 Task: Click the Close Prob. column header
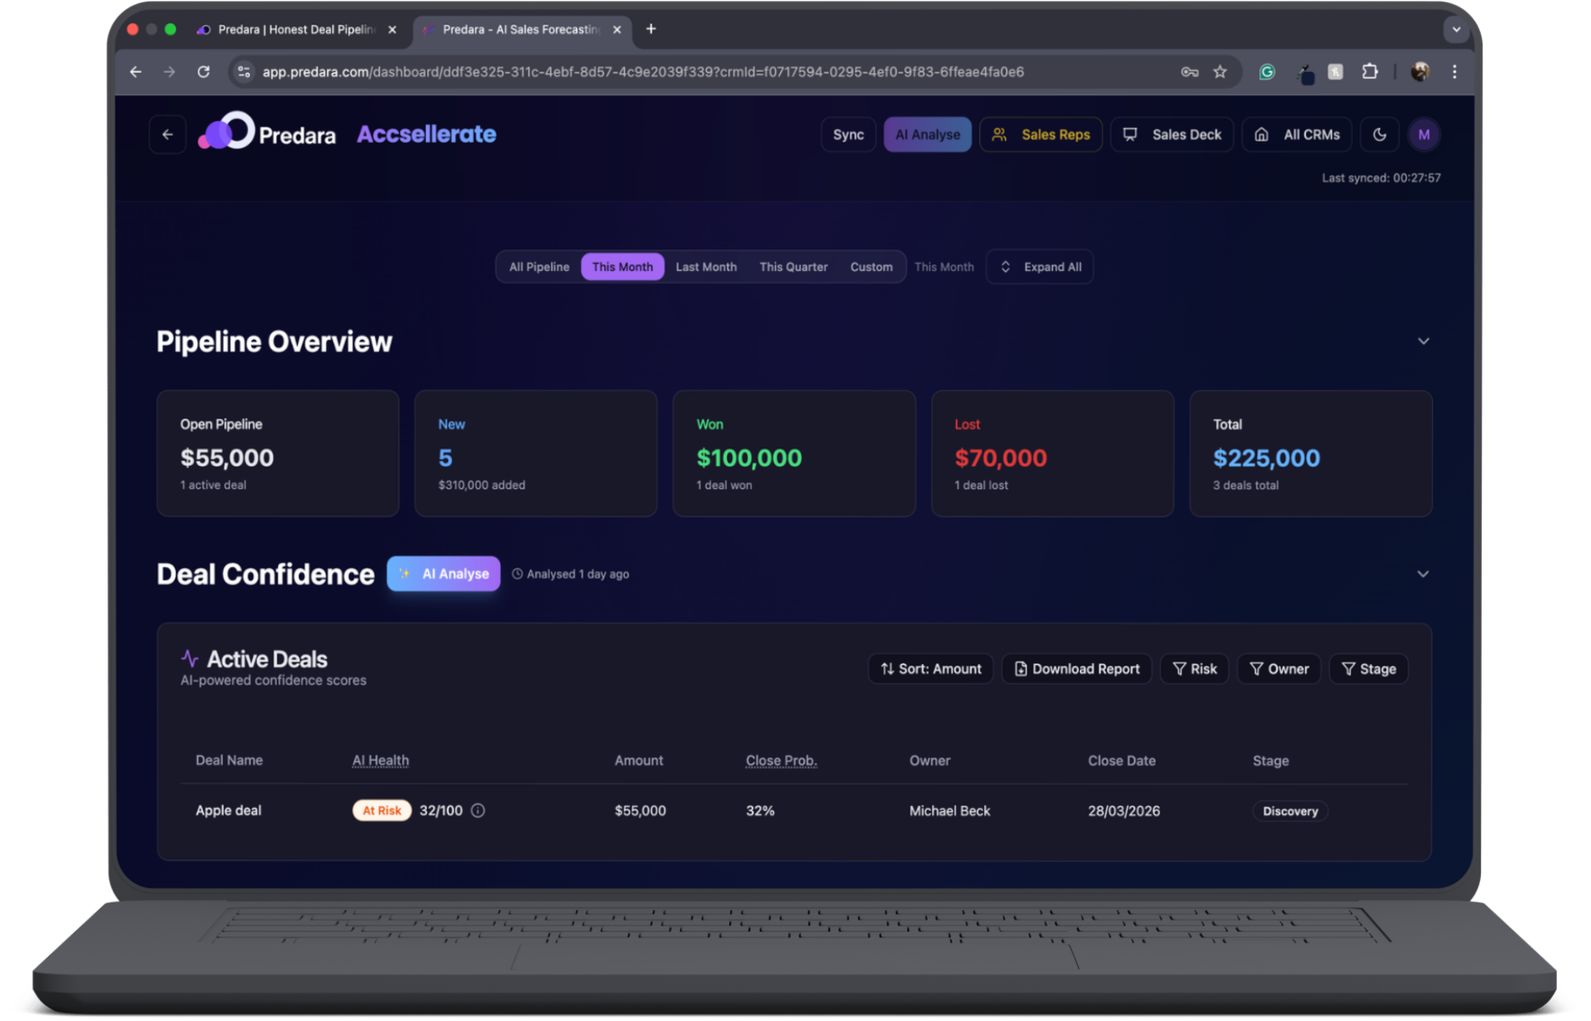(x=781, y=760)
